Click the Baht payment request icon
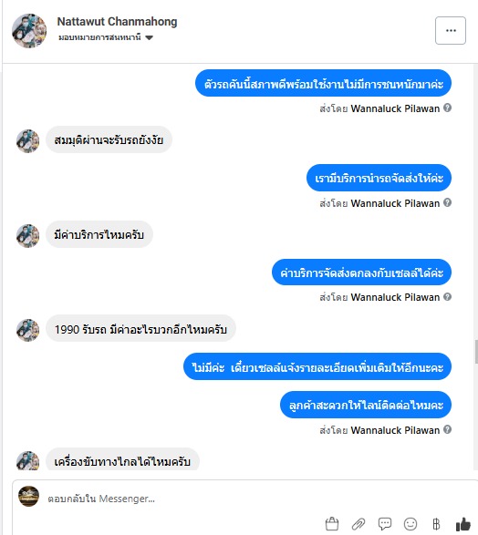The width and height of the screenshot is (478, 535). (436, 524)
